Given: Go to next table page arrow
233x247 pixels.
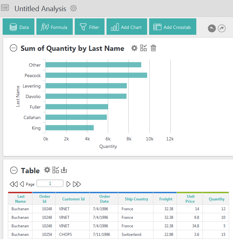Looking at the screenshot, I should point(68,184).
